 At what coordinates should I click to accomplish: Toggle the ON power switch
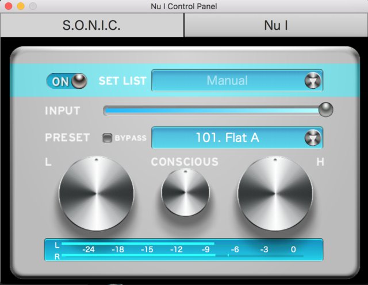tap(67, 81)
